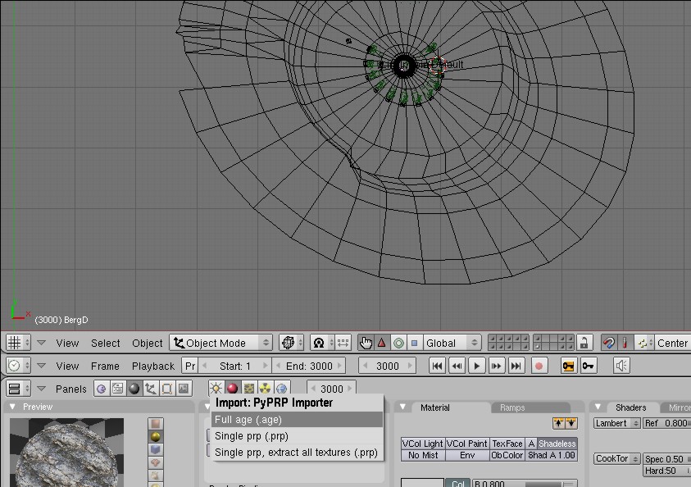Select the translate manipulator triangle
Viewport: 691px width, 487px height.
point(382,343)
